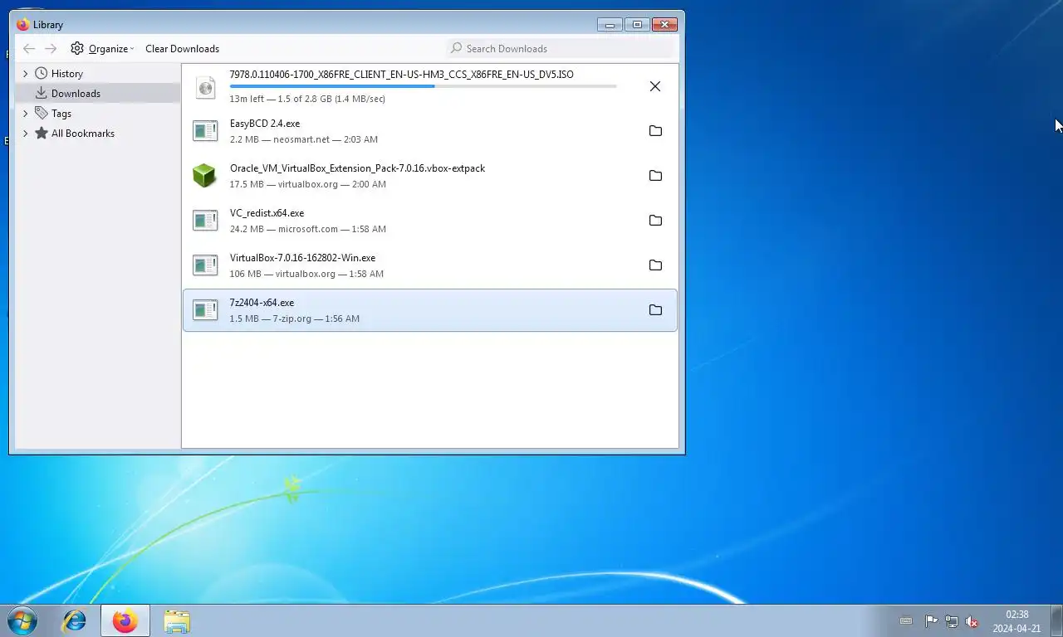Click the Clear Downloads button
The height and width of the screenshot is (637, 1063).
pyautogui.click(x=182, y=48)
